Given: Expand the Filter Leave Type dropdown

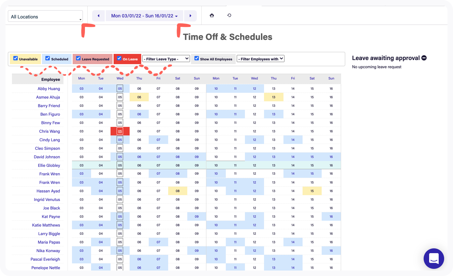Looking at the screenshot, I should (x=166, y=59).
